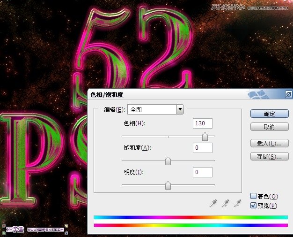Click the 色相 value field showing 130
Viewport: 293px width, 237px height.
click(x=203, y=123)
